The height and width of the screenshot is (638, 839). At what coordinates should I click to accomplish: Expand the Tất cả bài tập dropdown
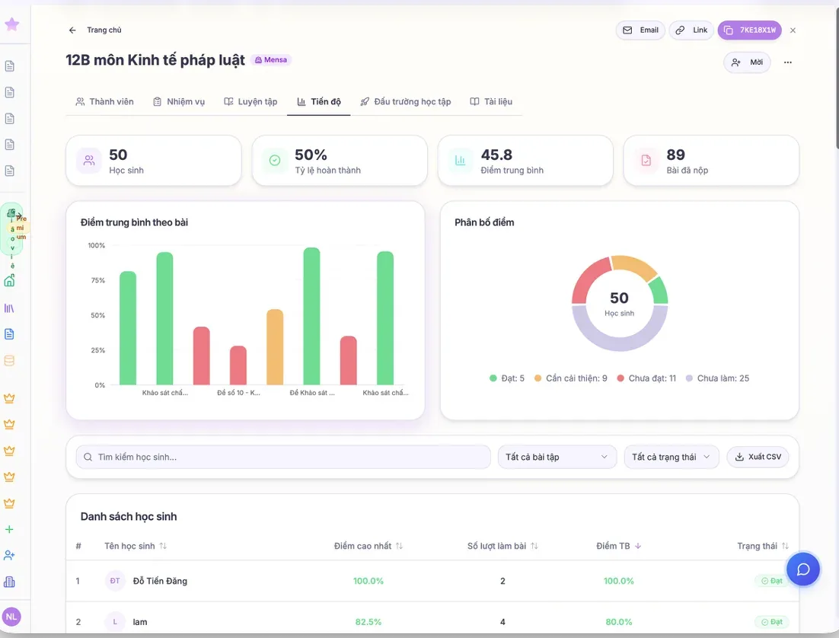(x=557, y=457)
